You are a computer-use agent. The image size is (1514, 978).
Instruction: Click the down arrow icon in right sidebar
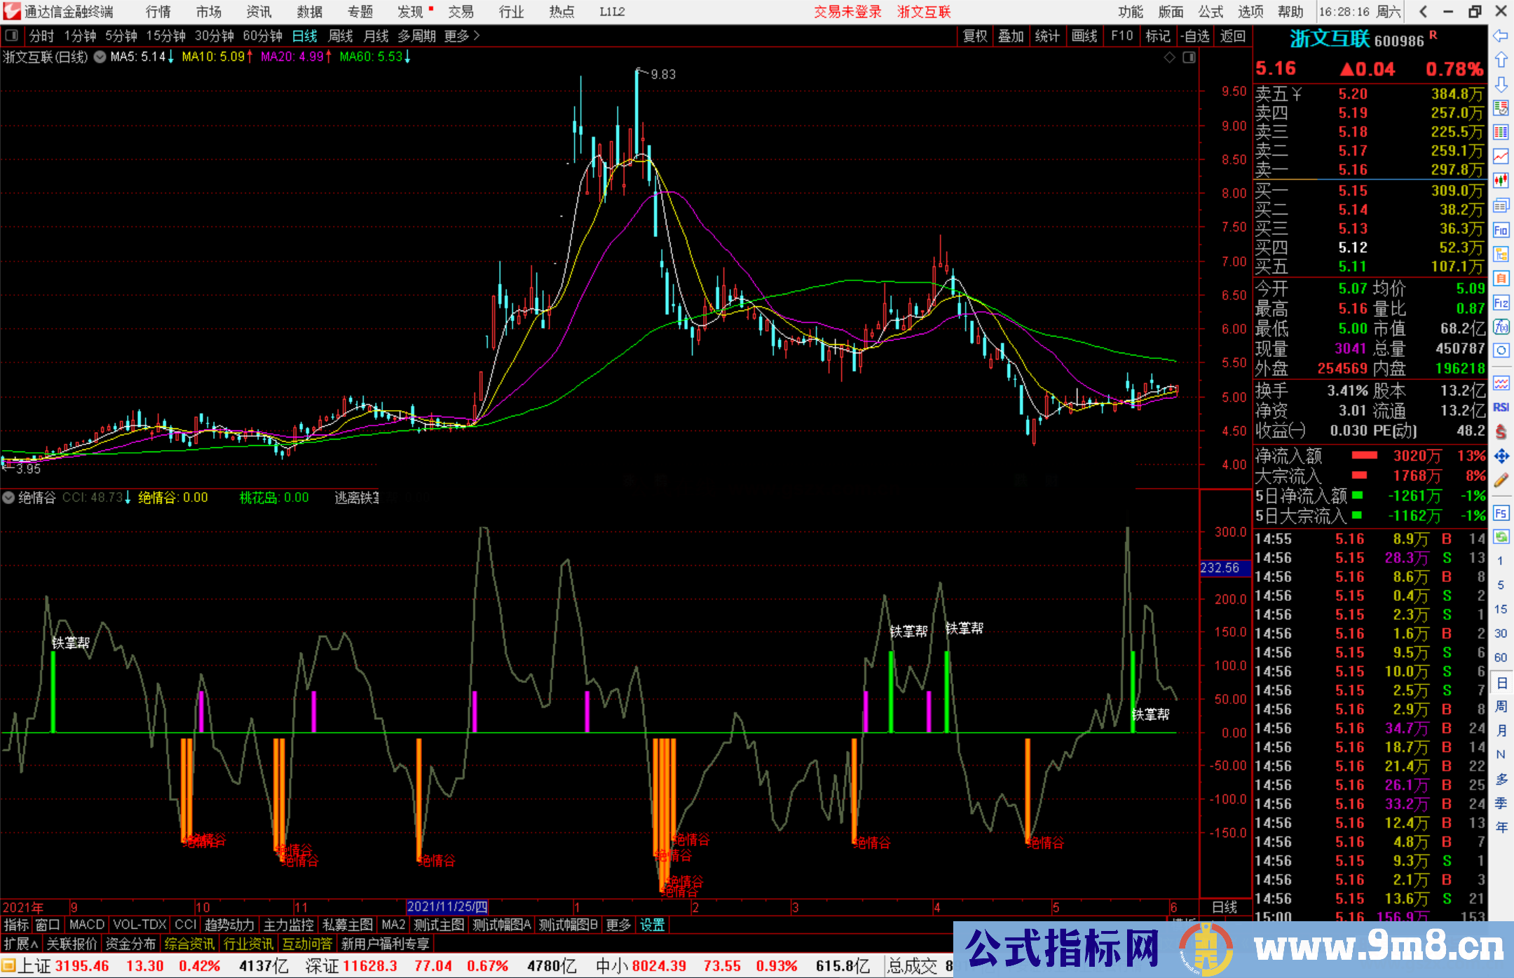click(1501, 84)
